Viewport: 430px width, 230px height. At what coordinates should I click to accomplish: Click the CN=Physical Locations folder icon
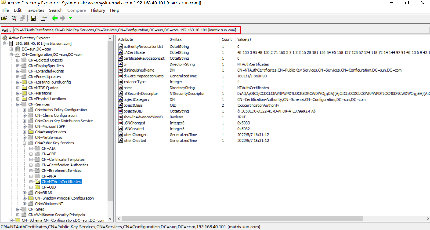tap(24, 99)
